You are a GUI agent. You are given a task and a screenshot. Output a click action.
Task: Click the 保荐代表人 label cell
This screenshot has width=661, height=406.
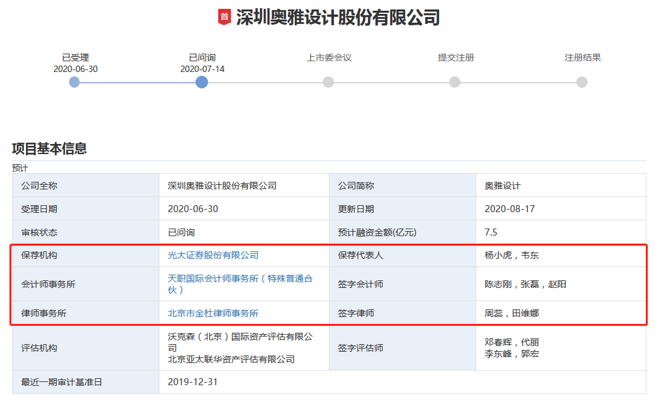(x=402, y=255)
